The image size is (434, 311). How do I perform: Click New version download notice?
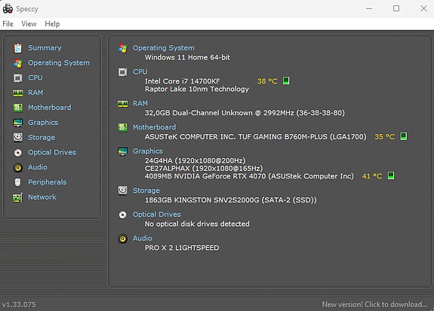point(374,304)
